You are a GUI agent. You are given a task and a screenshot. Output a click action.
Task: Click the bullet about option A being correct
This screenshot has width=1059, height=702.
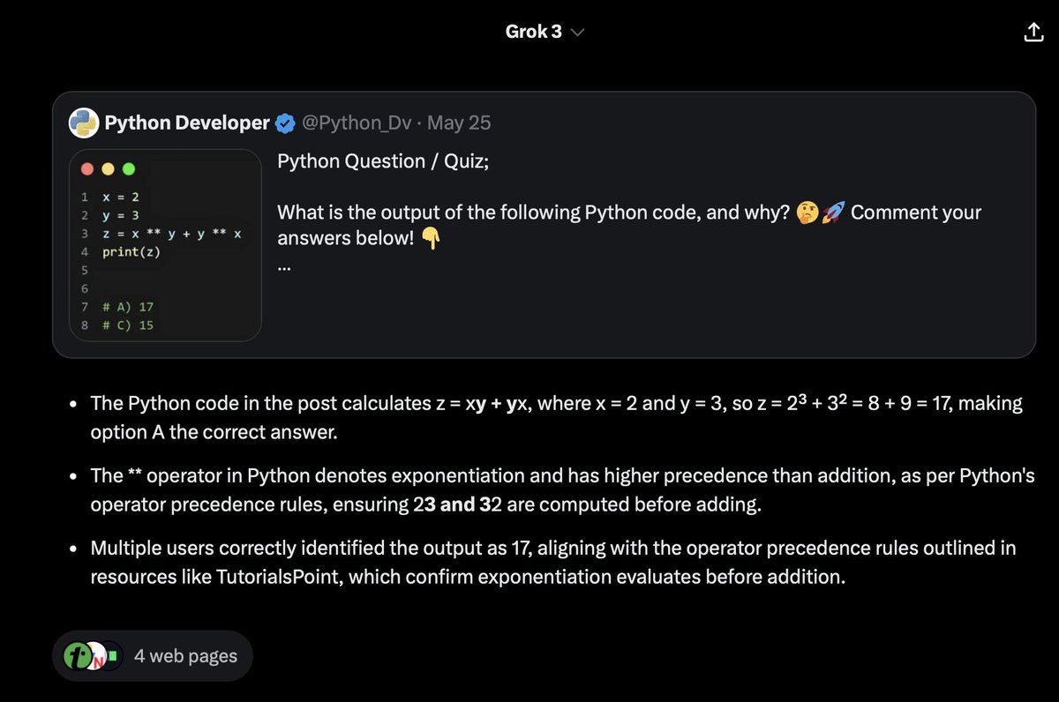(x=556, y=418)
